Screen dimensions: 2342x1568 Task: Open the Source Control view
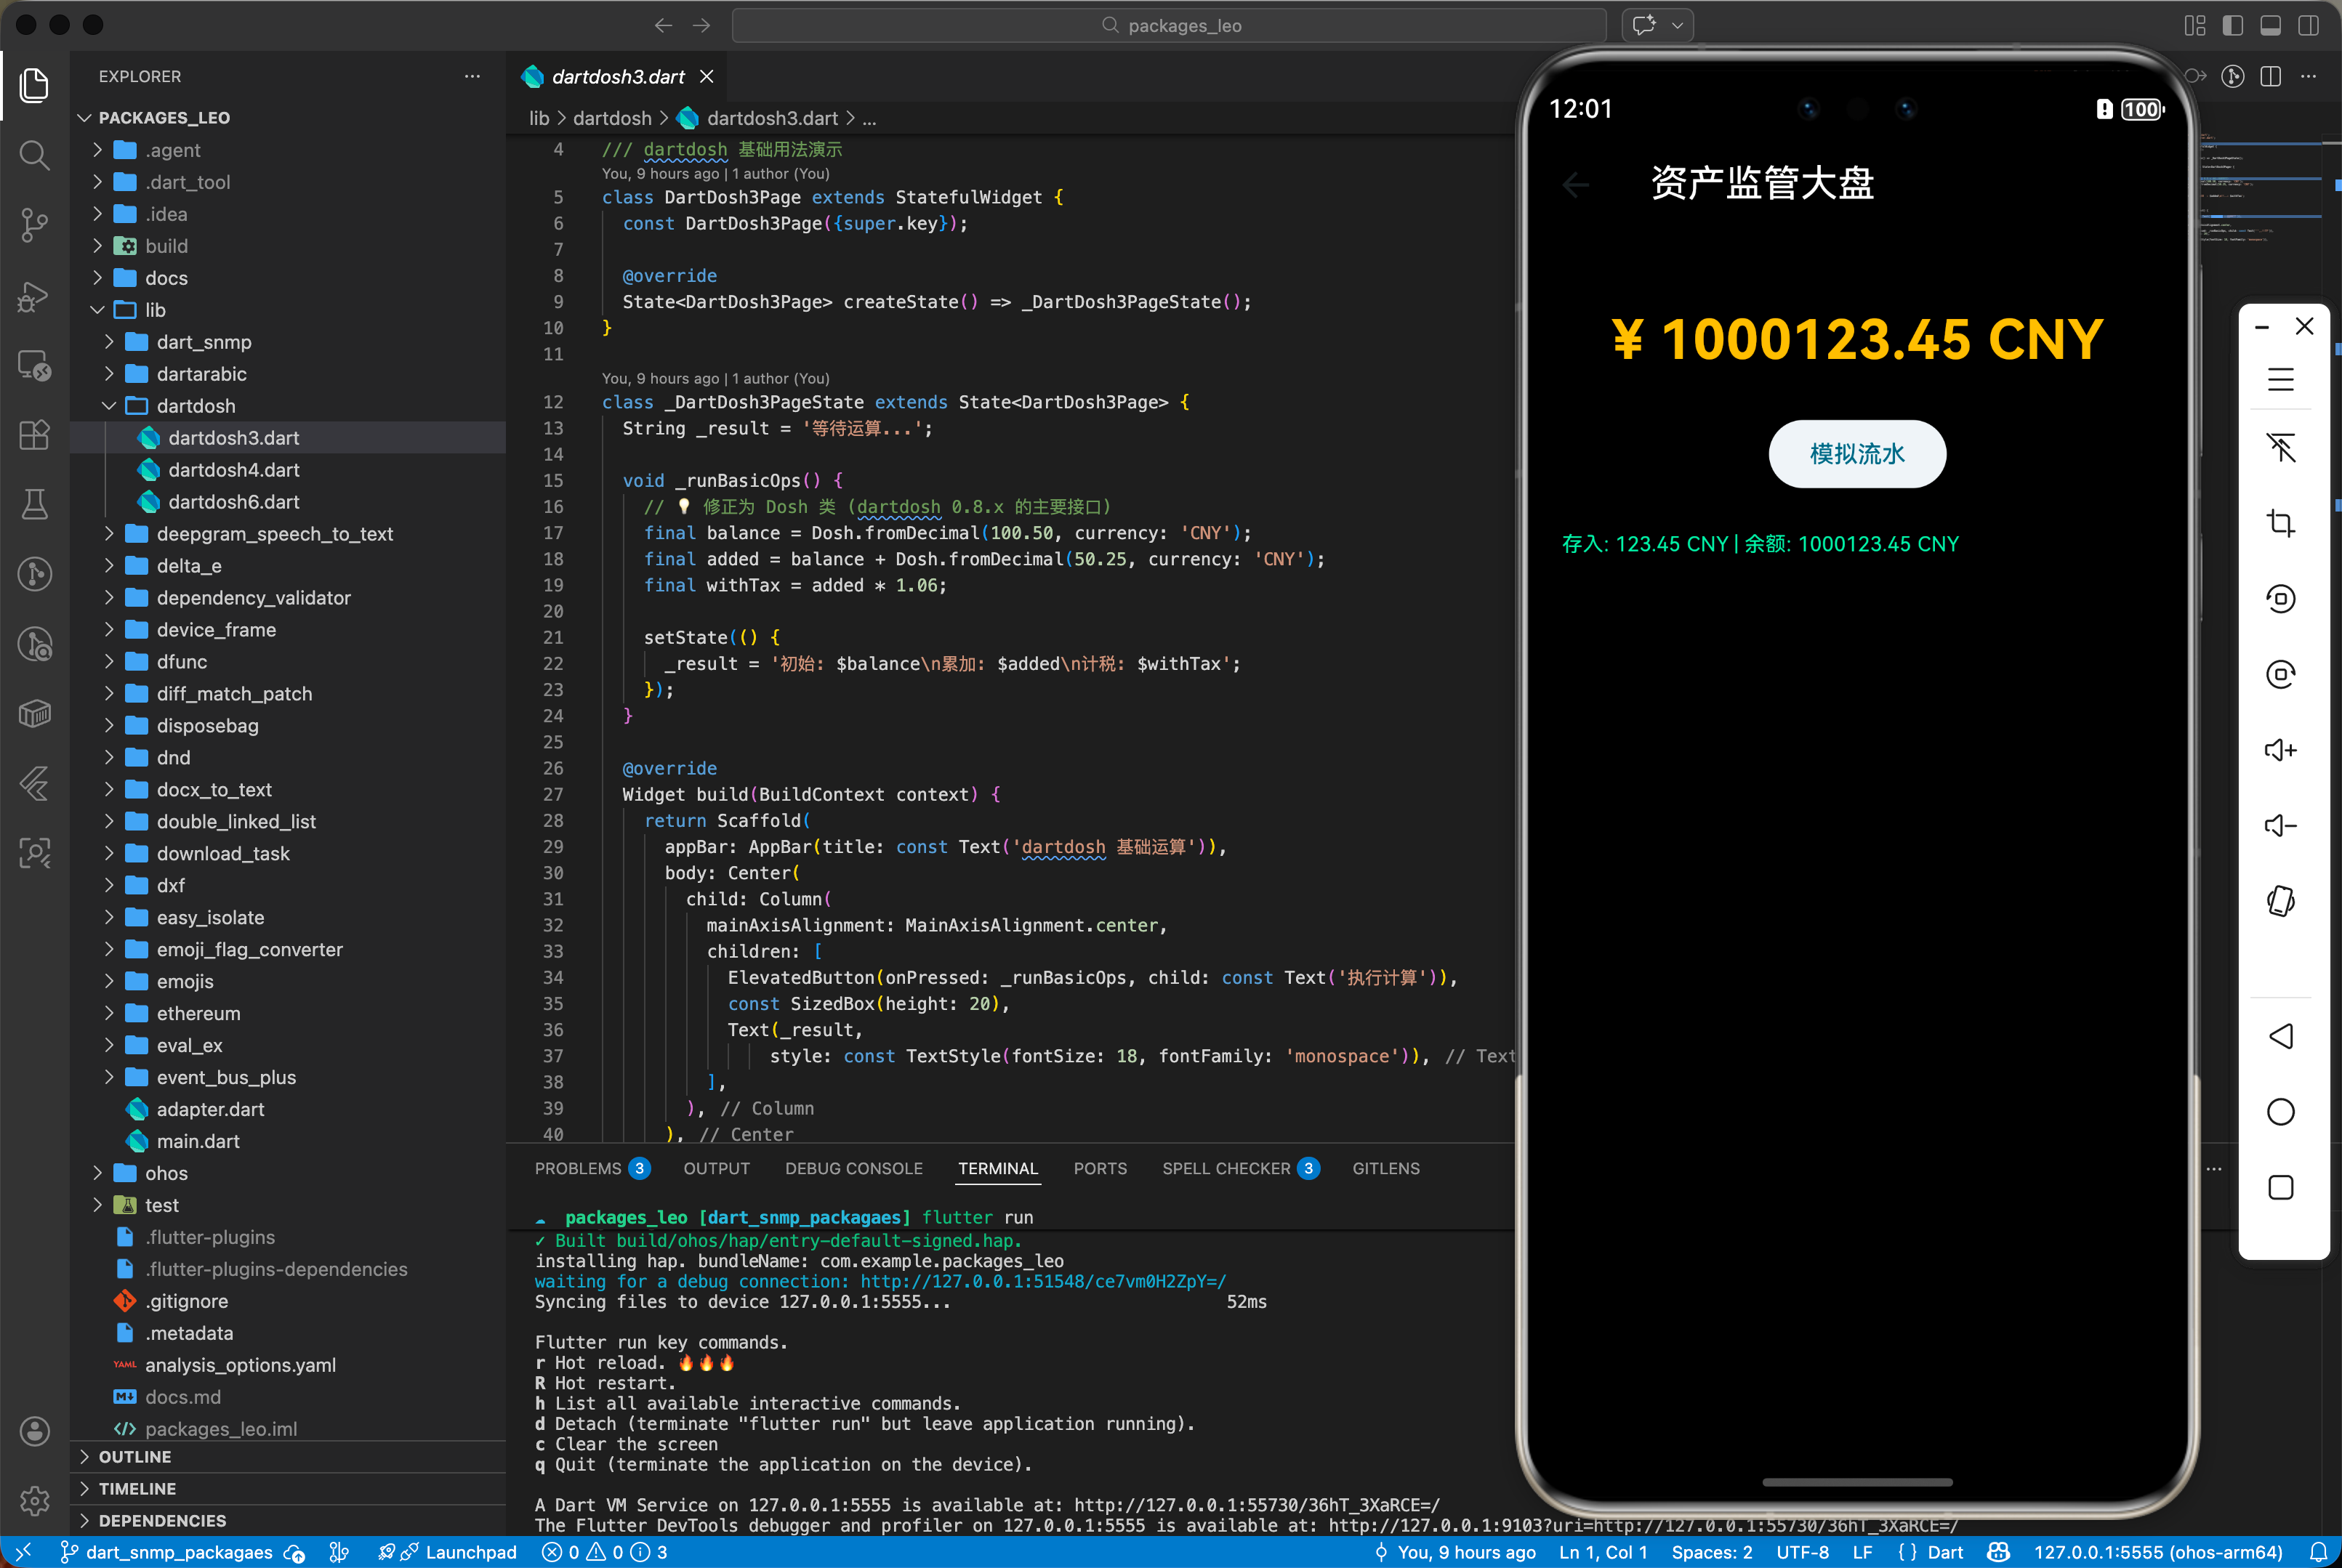pos(34,224)
